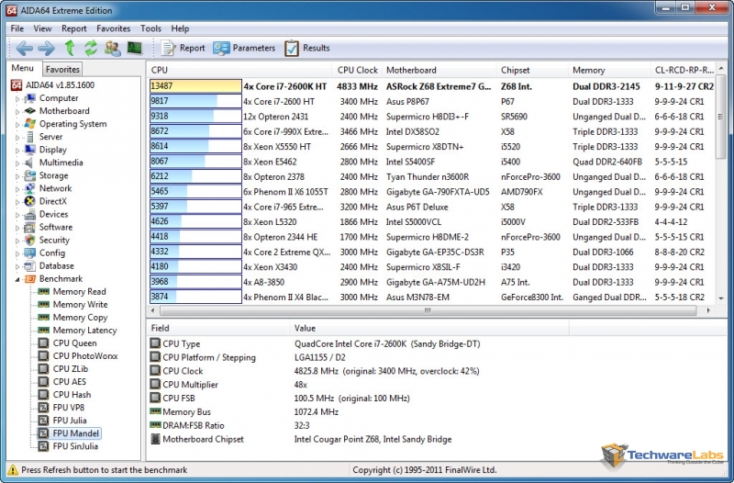This screenshot has height=483, width=734.
Task: Select the Multimedia speaker icon
Action: (x=29, y=163)
